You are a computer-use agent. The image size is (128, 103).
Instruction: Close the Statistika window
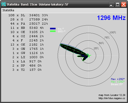(x=124, y=4)
